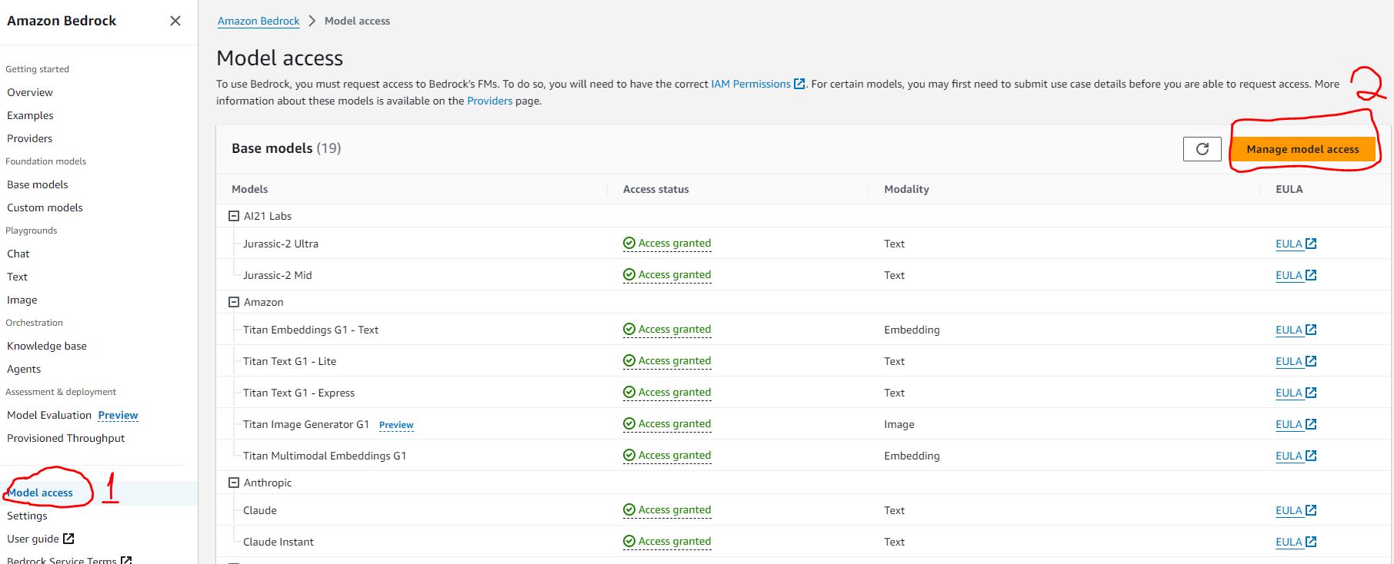Select Model access in the sidebar
This screenshot has width=1394, height=564.
point(40,493)
